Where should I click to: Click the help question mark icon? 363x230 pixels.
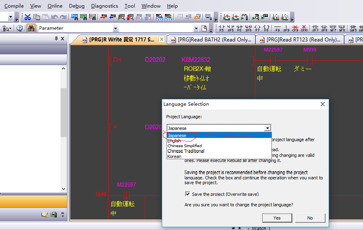[x=19, y=28]
